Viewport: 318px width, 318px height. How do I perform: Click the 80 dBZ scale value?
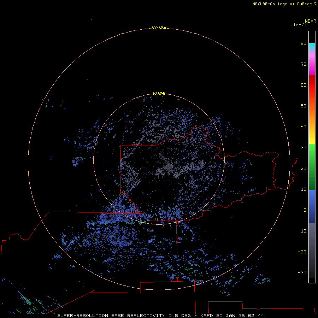(x=304, y=43)
